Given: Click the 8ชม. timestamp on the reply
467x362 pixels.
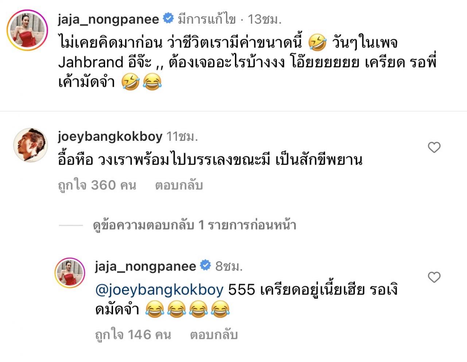Looking at the screenshot, I should 229,266.
